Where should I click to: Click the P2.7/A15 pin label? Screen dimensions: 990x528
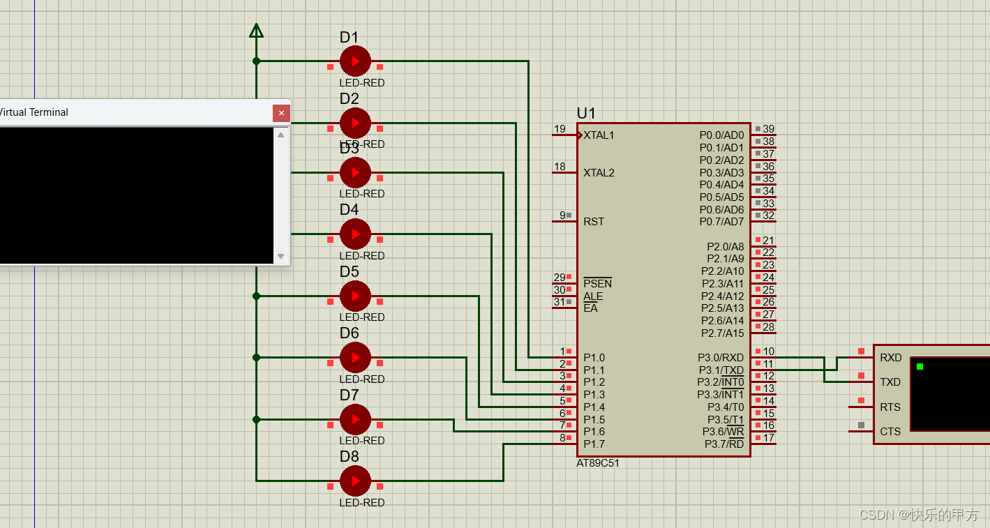click(x=723, y=333)
